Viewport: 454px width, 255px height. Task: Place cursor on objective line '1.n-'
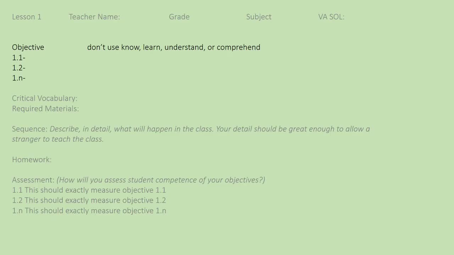coord(19,78)
